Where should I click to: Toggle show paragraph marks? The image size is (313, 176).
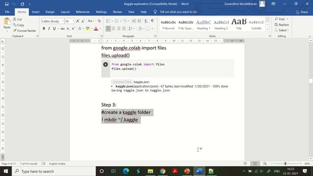[153, 21]
